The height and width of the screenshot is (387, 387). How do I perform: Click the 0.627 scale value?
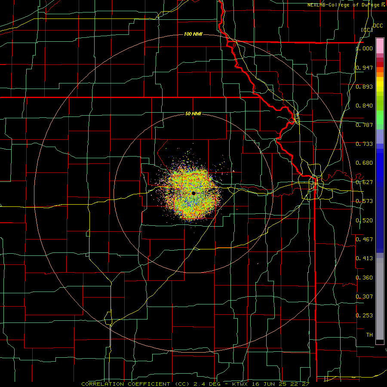(x=364, y=182)
